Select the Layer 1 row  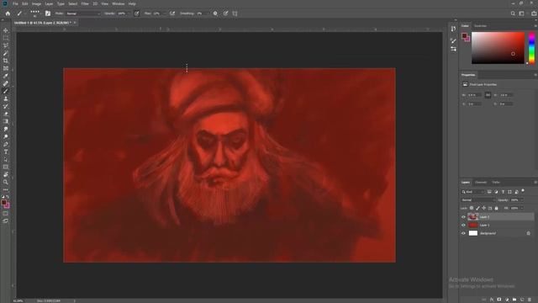(497, 225)
